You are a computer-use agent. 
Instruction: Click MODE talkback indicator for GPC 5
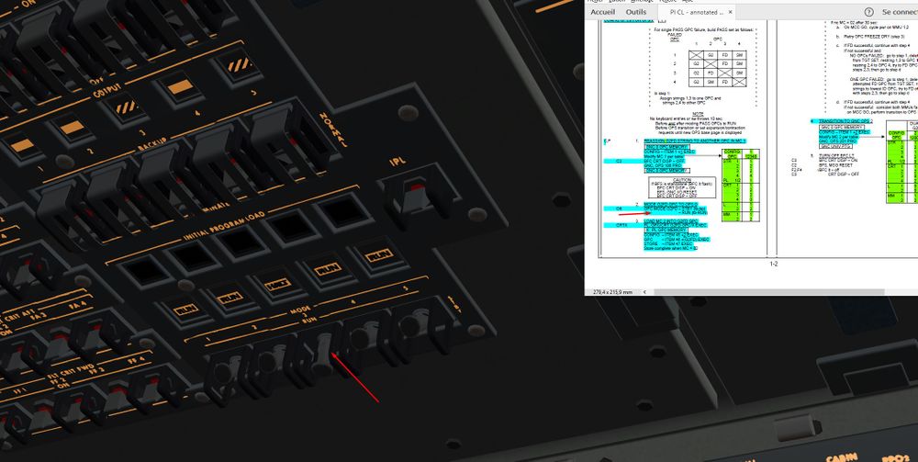(x=377, y=256)
